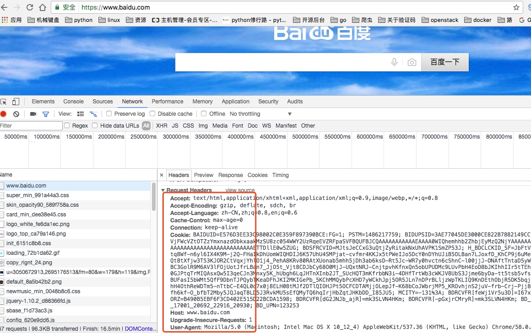
Task: Select the www.baidu.com request row
Action: pos(75,186)
